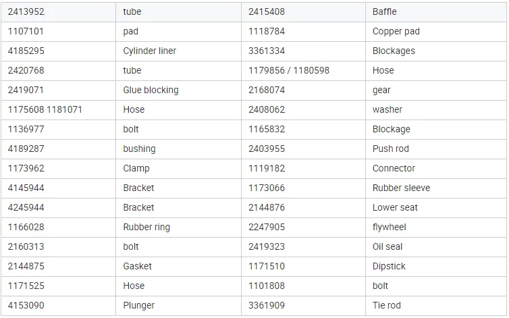The height and width of the screenshot is (318, 509).
Task: Click the 1175608 1181071 cell
Action: point(45,109)
